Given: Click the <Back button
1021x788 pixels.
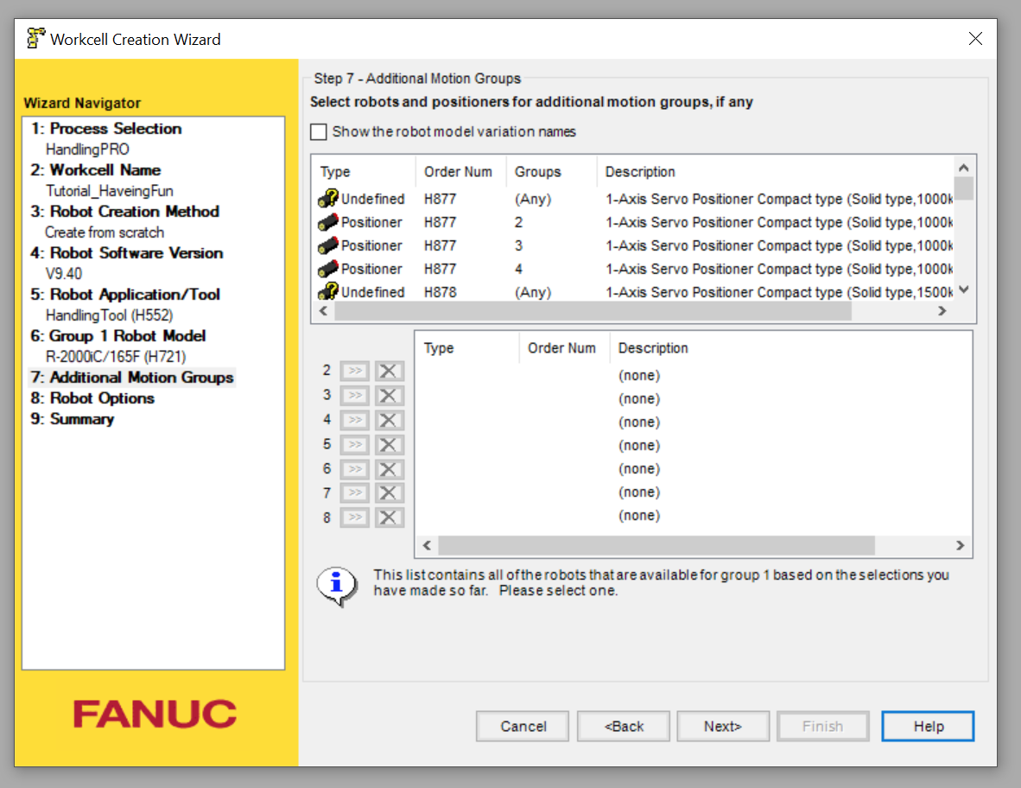Looking at the screenshot, I should click(624, 726).
